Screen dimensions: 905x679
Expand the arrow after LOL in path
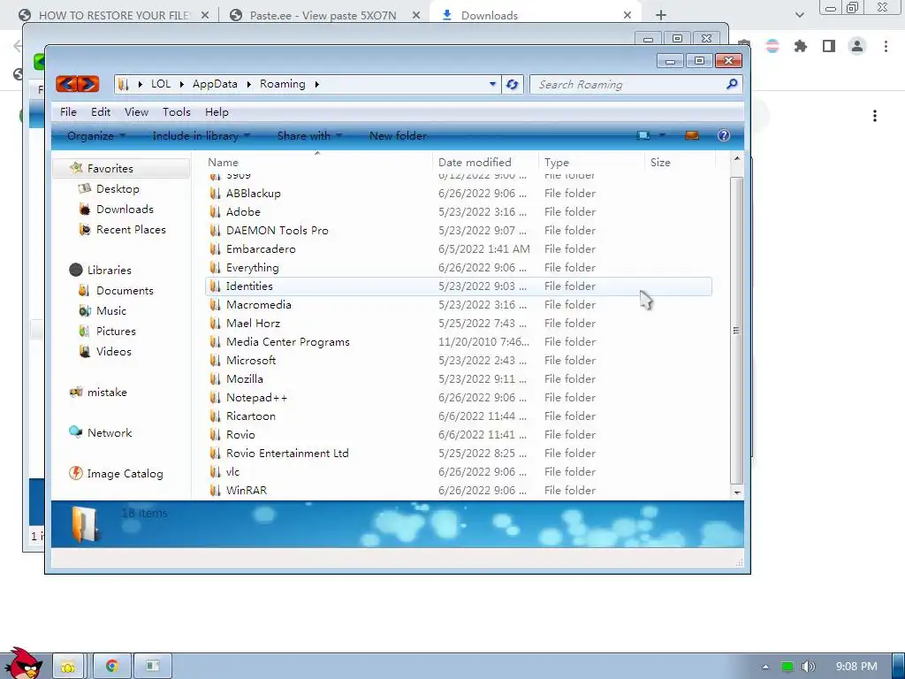pyautogui.click(x=181, y=84)
